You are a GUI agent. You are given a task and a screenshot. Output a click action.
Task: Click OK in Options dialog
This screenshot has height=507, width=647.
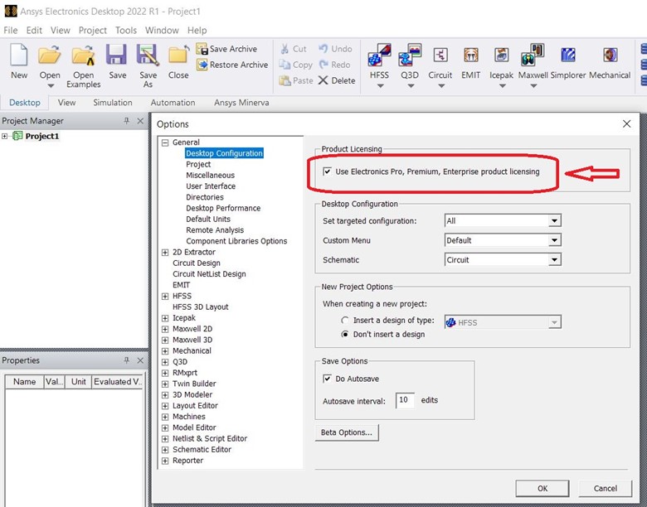[x=542, y=489]
